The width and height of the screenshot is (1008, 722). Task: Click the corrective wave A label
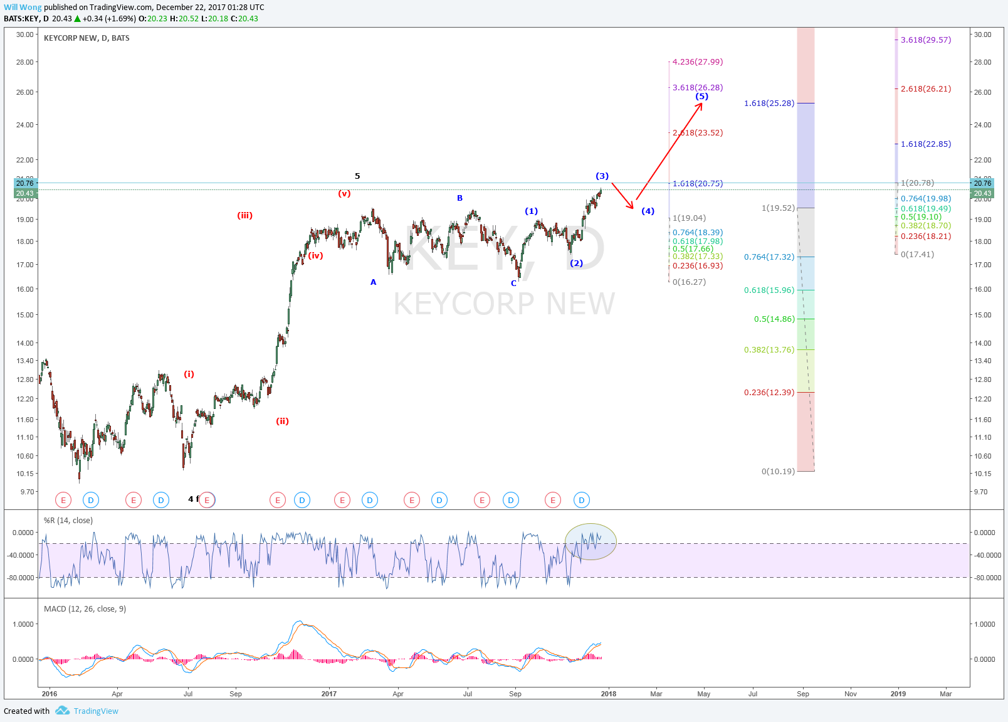click(x=373, y=282)
